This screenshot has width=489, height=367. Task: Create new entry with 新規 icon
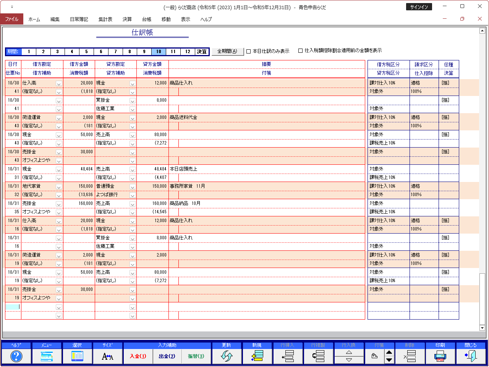257,356
